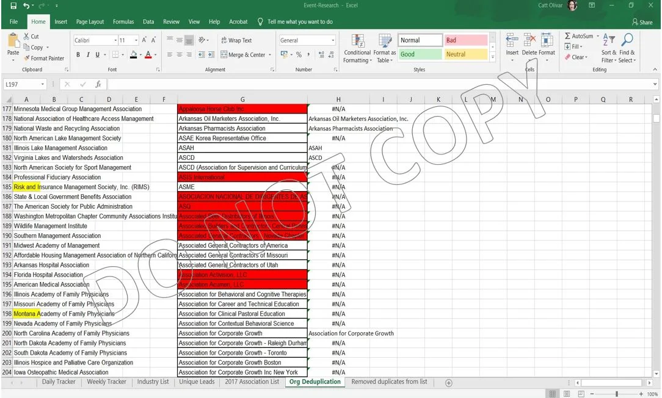Apply percent style format
The image size is (662, 398).
(299, 54)
